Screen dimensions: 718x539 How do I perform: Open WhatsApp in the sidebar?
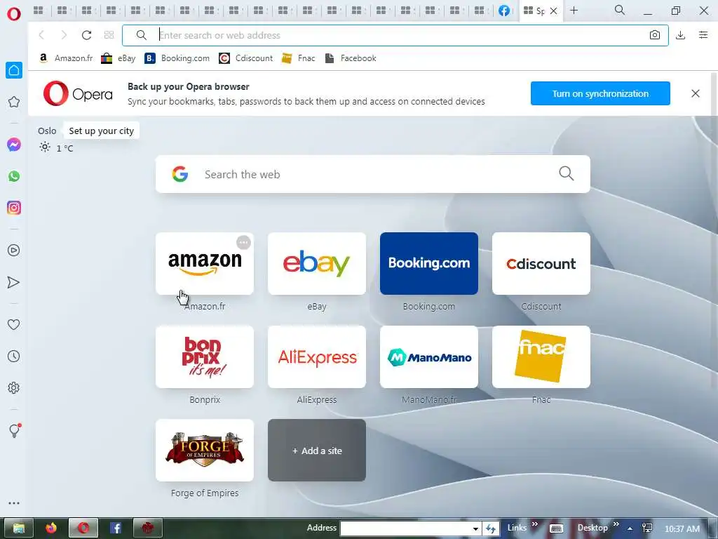pyautogui.click(x=14, y=176)
